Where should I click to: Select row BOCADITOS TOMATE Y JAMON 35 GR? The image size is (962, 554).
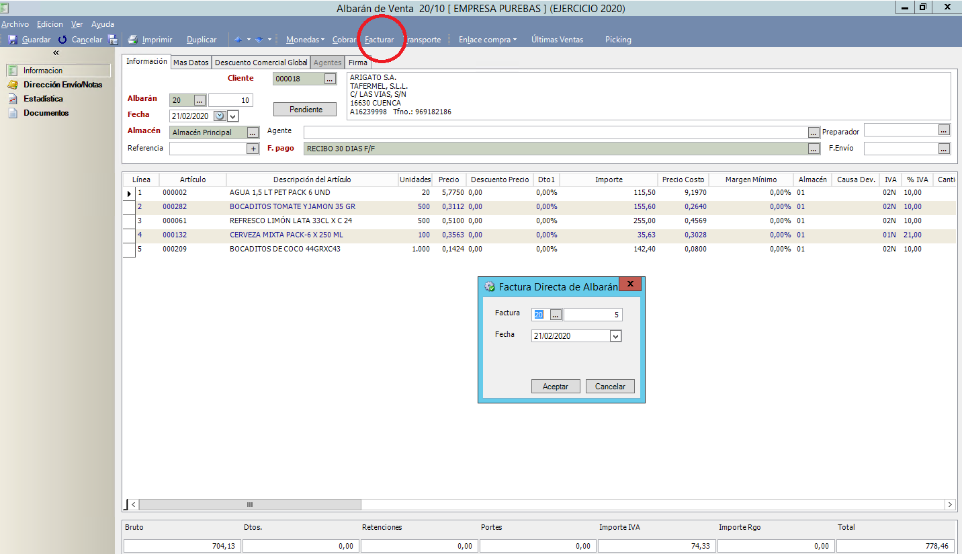(x=539, y=206)
